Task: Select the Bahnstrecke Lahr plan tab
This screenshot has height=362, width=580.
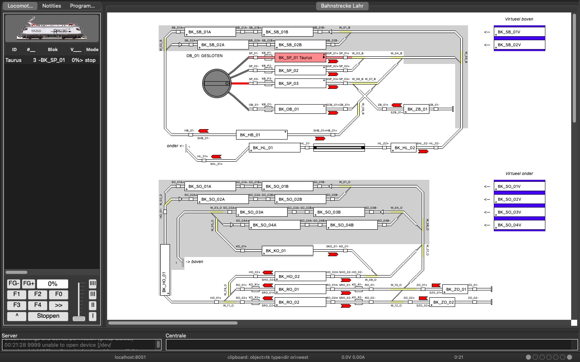Action: click(x=342, y=6)
